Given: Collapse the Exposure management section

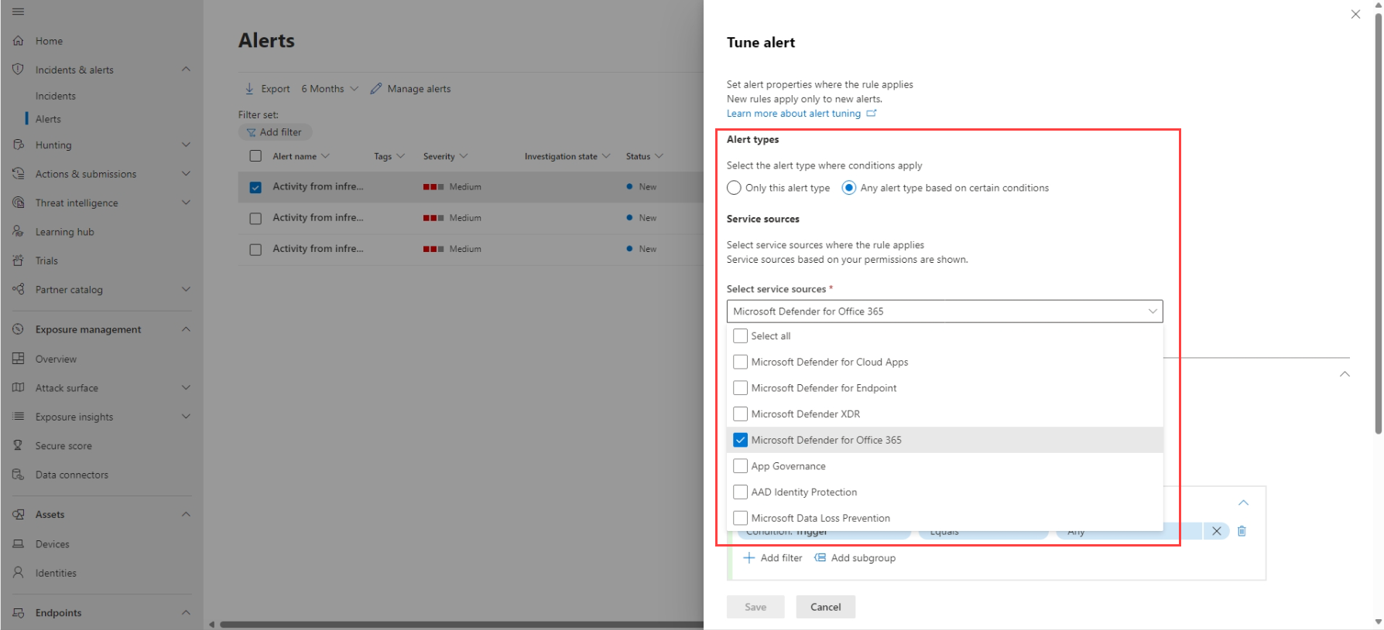Looking at the screenshot, I should 186,329.
